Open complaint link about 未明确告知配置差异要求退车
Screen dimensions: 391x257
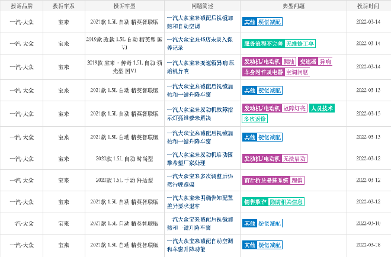click(x=200, y=202)
